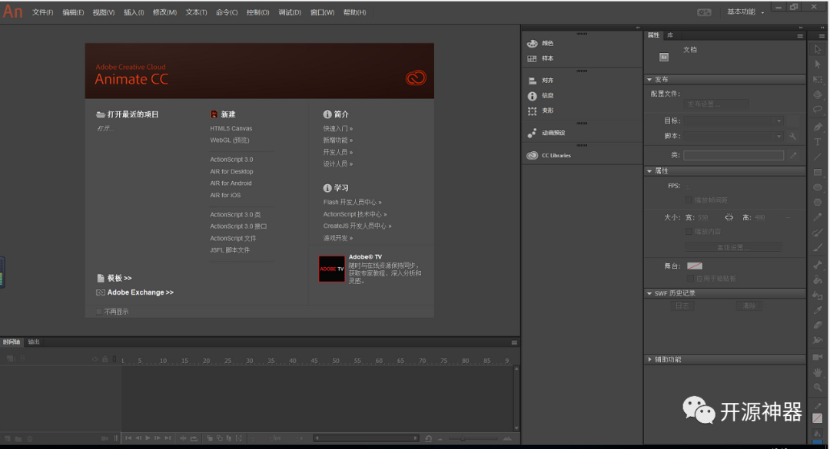Select the Selection arrow tool
The width and height of the screenshot is (830, 449).
818,49
